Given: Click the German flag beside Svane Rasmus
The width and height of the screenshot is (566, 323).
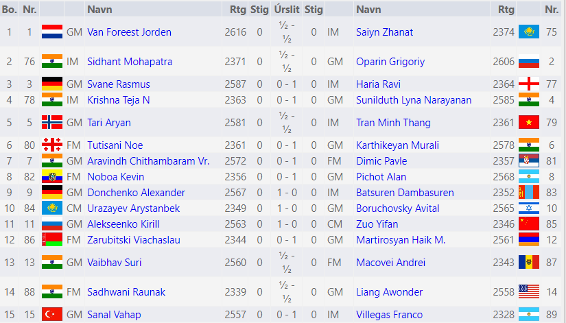Looking at the screenshot, I should tap(52, 84).
